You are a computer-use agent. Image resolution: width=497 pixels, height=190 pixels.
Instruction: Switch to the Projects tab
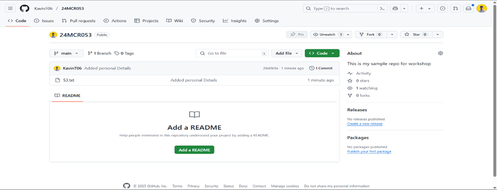tap(146, 21)
